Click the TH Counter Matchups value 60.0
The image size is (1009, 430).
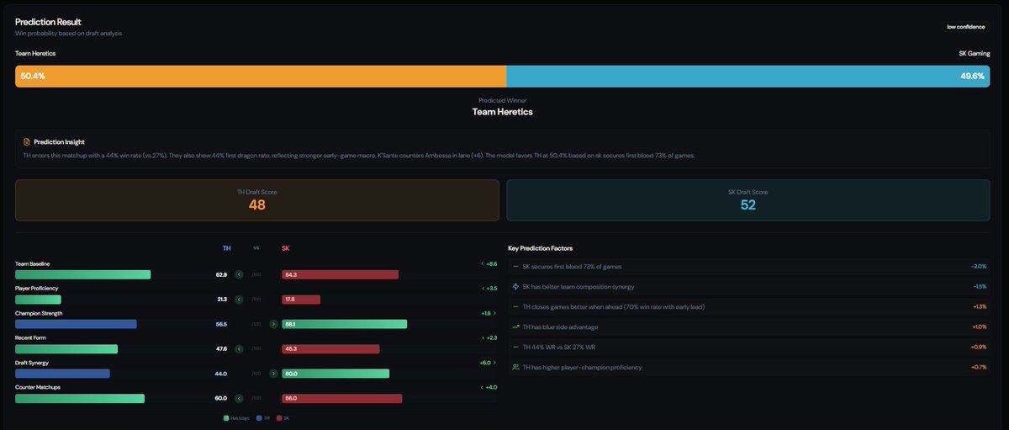point(221,399)
